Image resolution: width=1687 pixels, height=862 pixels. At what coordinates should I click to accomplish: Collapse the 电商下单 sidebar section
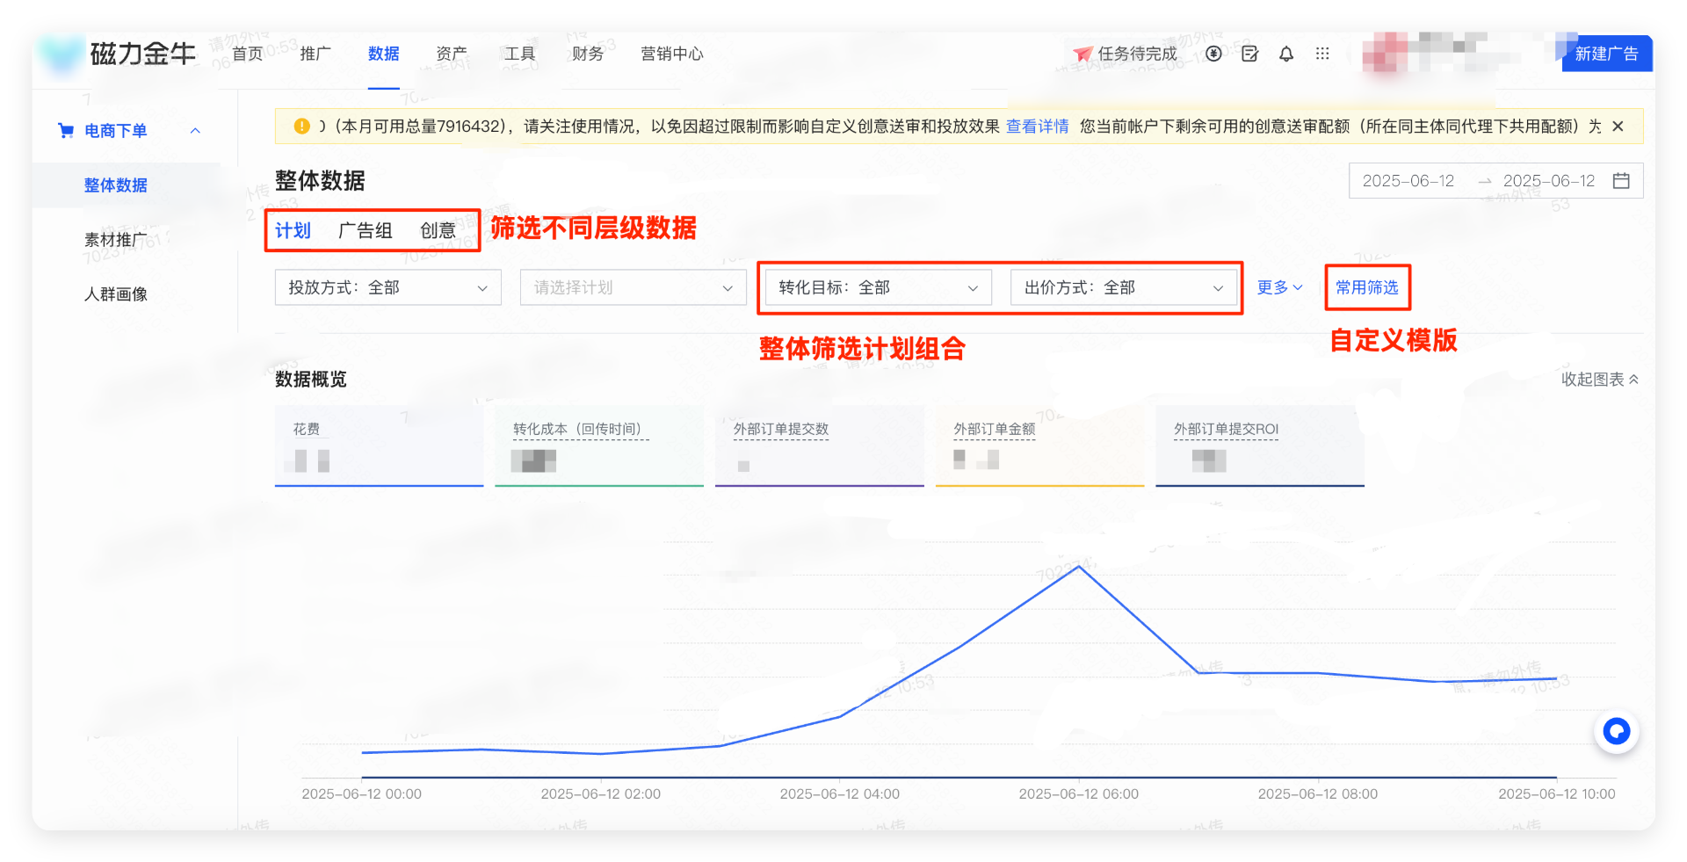click(195, 130)
